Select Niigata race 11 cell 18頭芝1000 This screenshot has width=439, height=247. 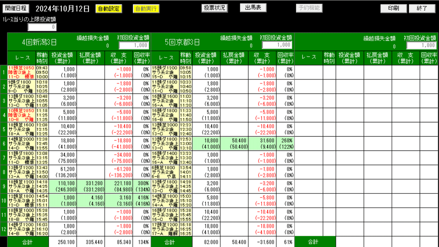[21, 215]
